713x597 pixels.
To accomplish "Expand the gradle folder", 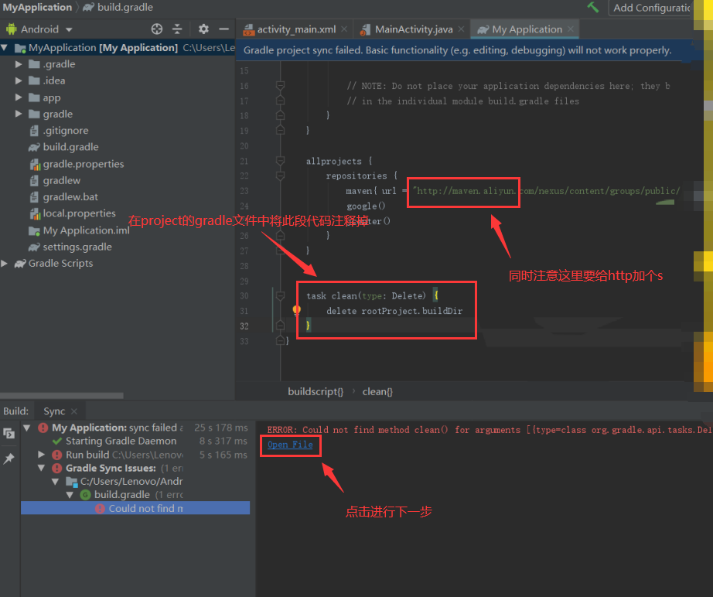I will [19, 114].
